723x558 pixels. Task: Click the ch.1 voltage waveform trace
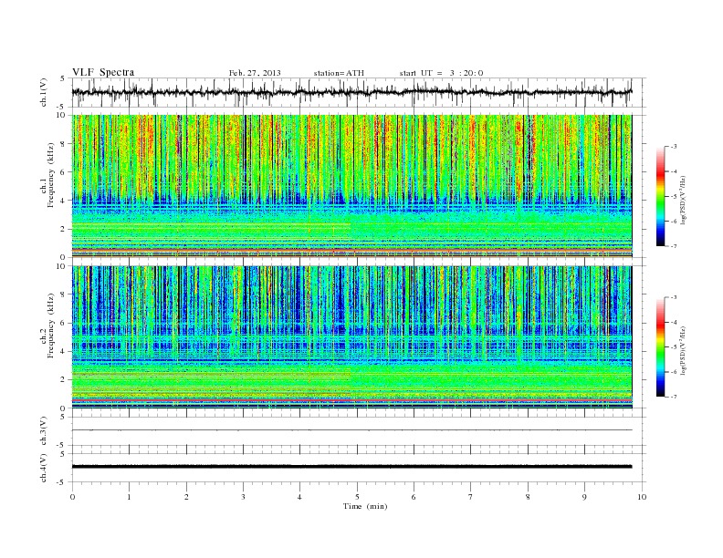[x=351, y=92]
